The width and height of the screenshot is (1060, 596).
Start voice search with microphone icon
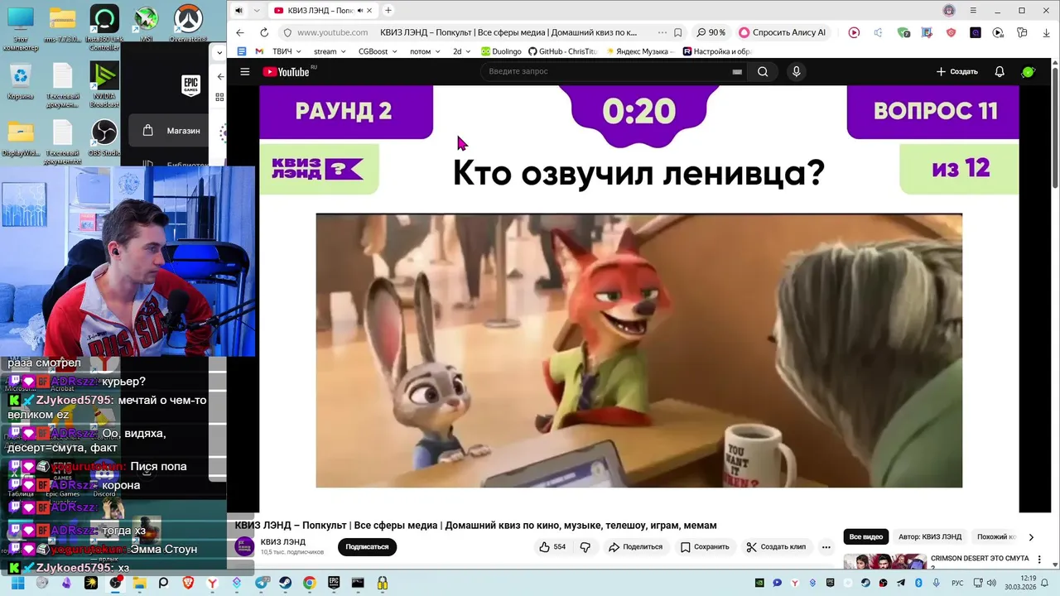tap(796, 72)
